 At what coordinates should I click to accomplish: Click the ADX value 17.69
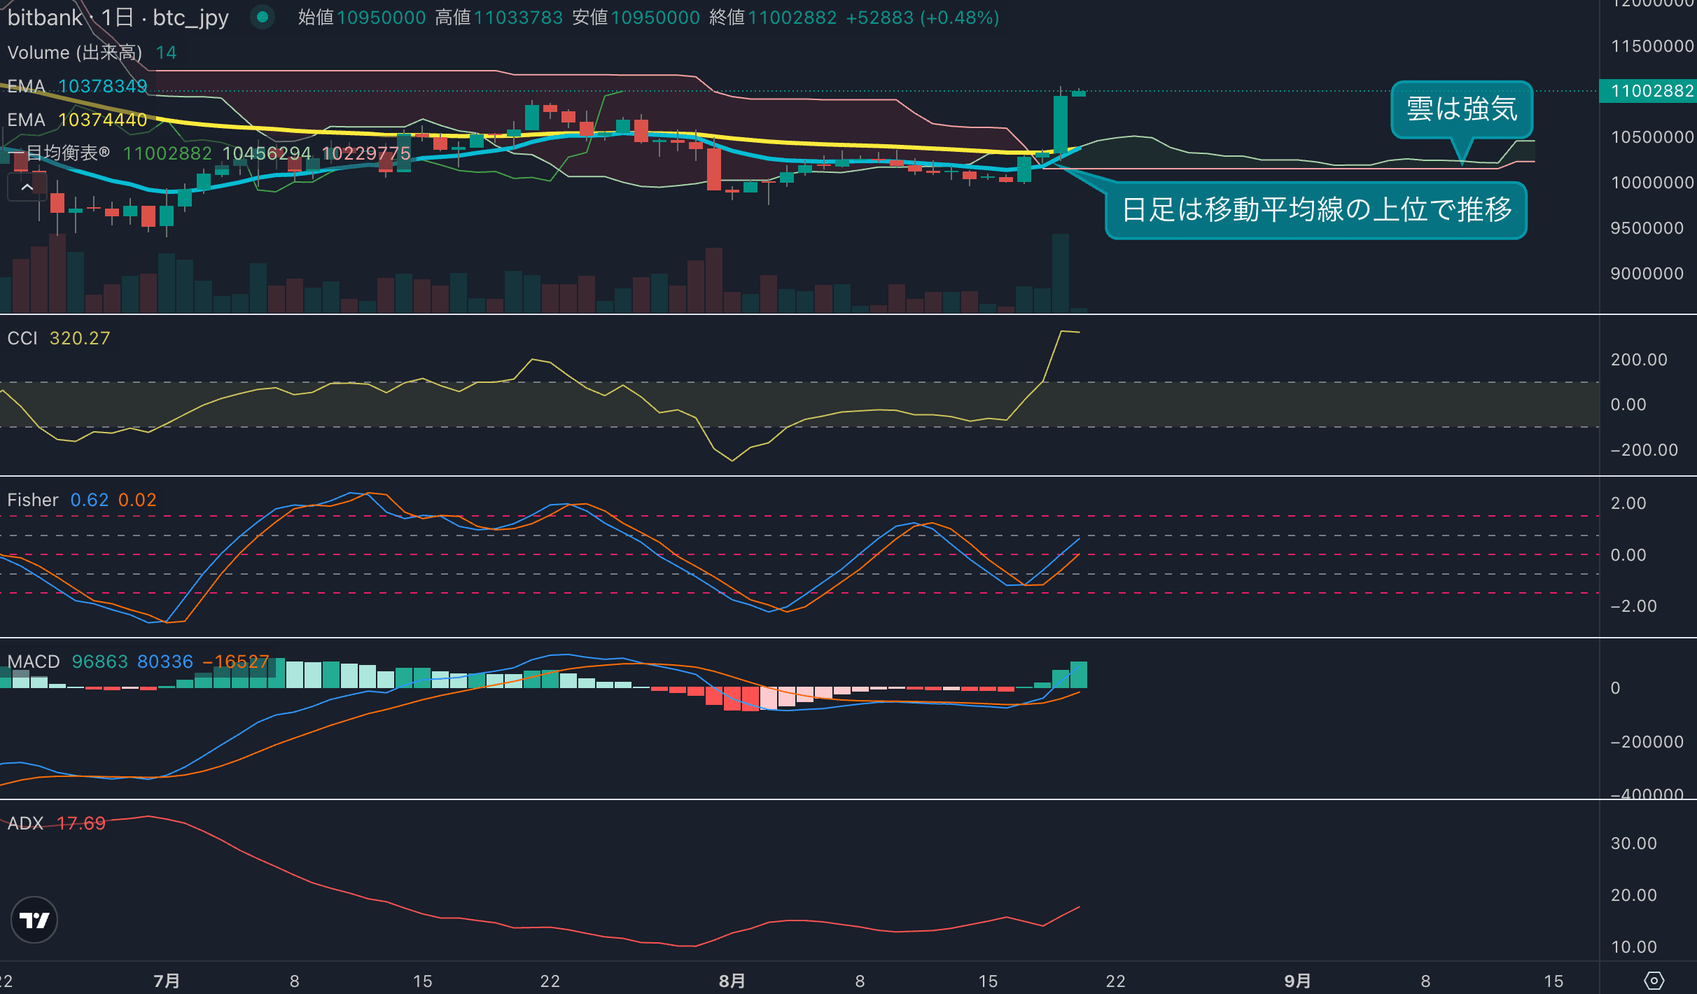[81, 823]
